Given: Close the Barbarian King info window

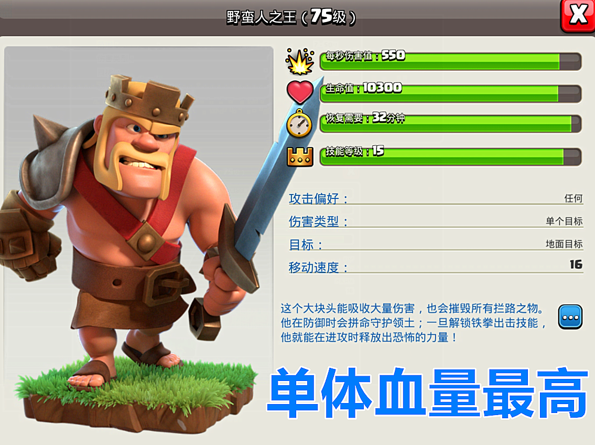Looking at the screenshot, I should [x=578, y=16].
